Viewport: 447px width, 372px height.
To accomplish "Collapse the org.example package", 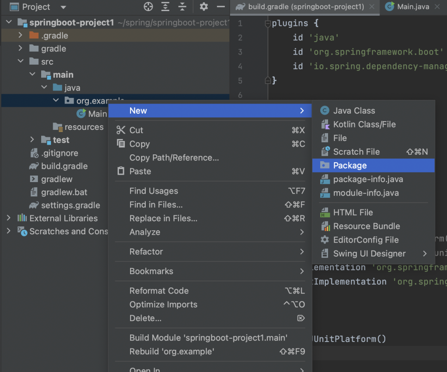I will 56,100.
